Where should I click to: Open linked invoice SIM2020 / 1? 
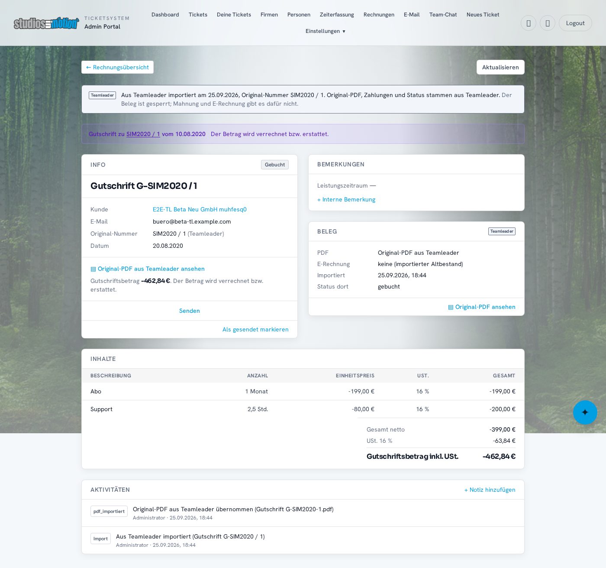click(143, 134)
